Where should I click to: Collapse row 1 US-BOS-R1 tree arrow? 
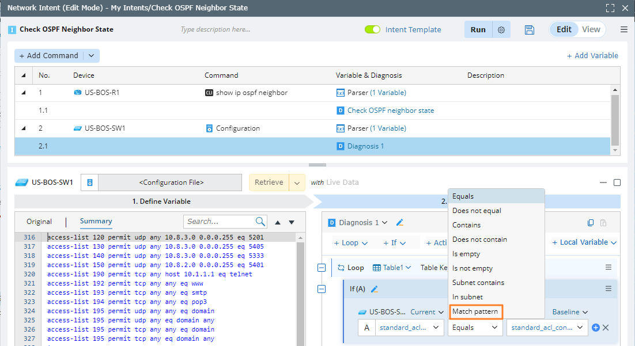24,93
